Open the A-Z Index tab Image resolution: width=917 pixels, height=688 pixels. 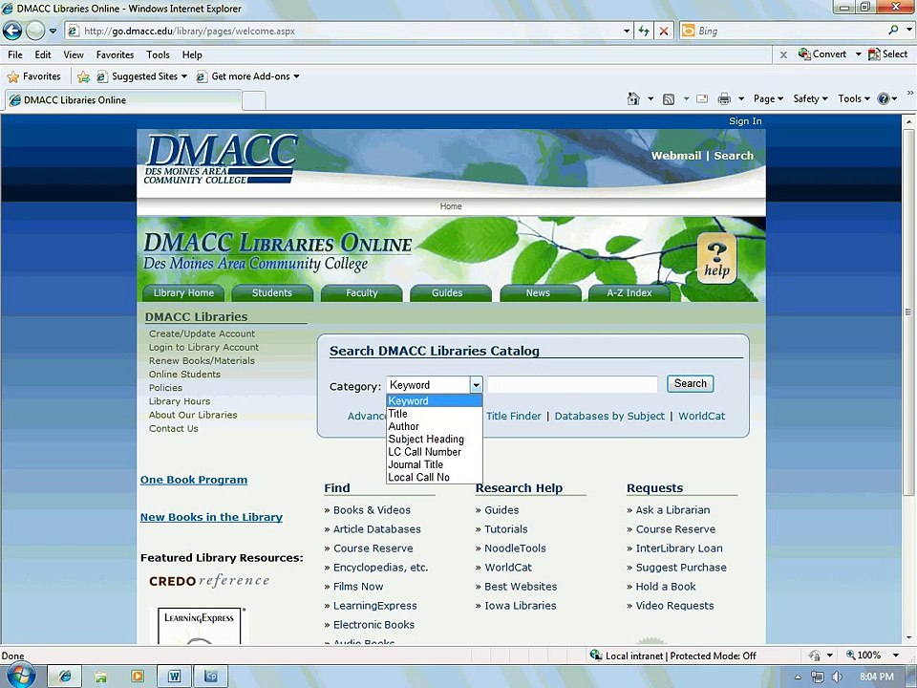tap(629, 293)
